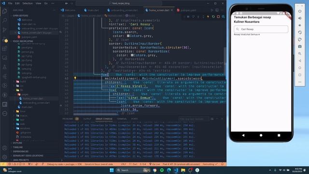This screenshot has height=174, width=309.
Task: Open the Accounts icon in activity bar
Action: coord(5,148)
